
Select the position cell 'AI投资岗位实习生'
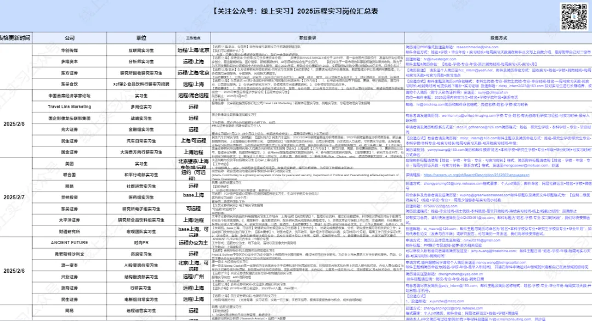coord(141,266)
